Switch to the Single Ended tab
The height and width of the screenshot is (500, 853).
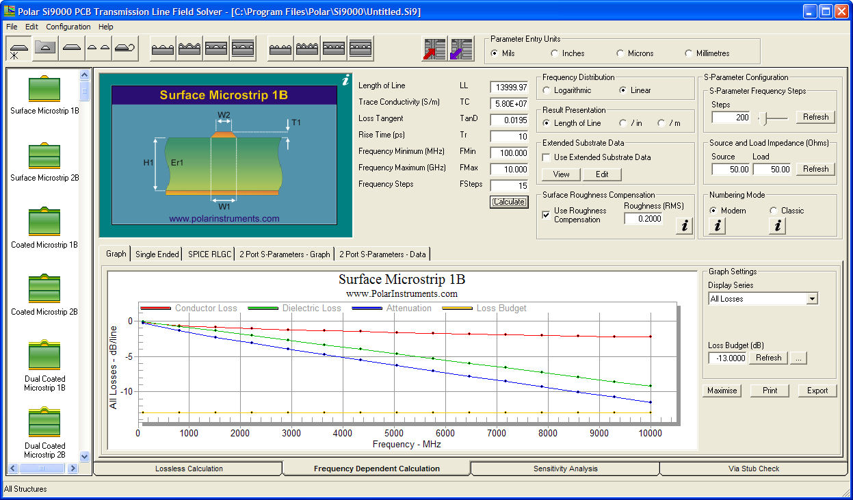pyautogui.click(x=157, y=254)
